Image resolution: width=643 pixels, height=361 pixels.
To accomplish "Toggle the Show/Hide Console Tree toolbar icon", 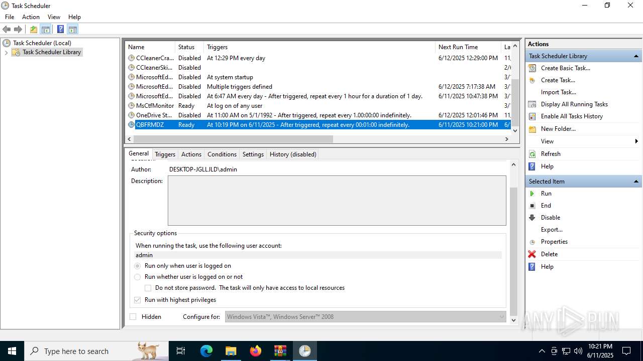I will tap(46, 30).
